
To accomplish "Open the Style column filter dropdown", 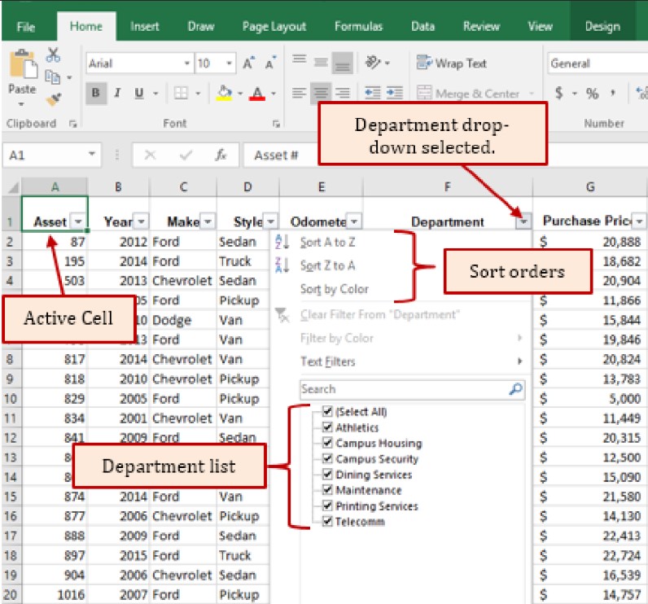I will click(271, 221).
